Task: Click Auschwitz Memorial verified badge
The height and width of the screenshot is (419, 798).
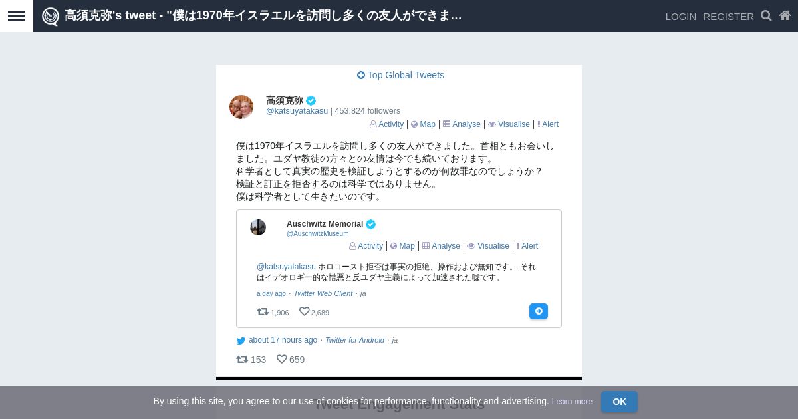Action: click(x=371, y=224)
